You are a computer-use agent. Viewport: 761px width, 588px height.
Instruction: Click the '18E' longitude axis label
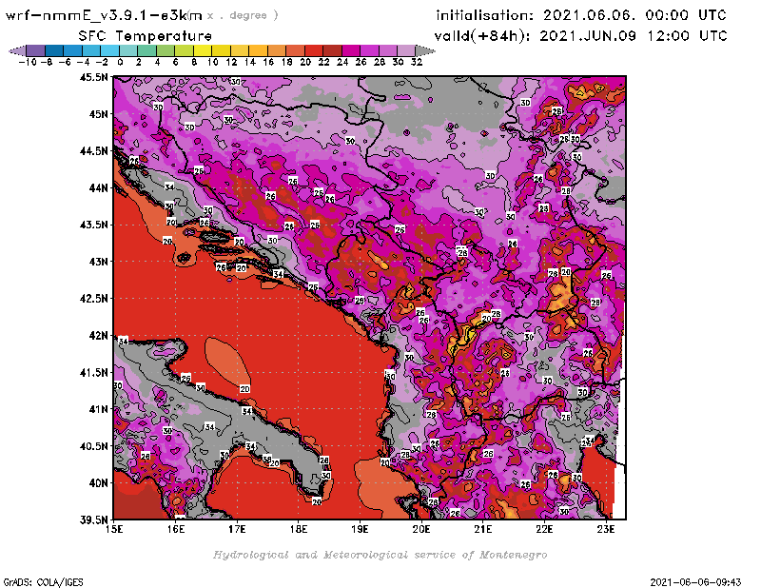tap(299, 529)
